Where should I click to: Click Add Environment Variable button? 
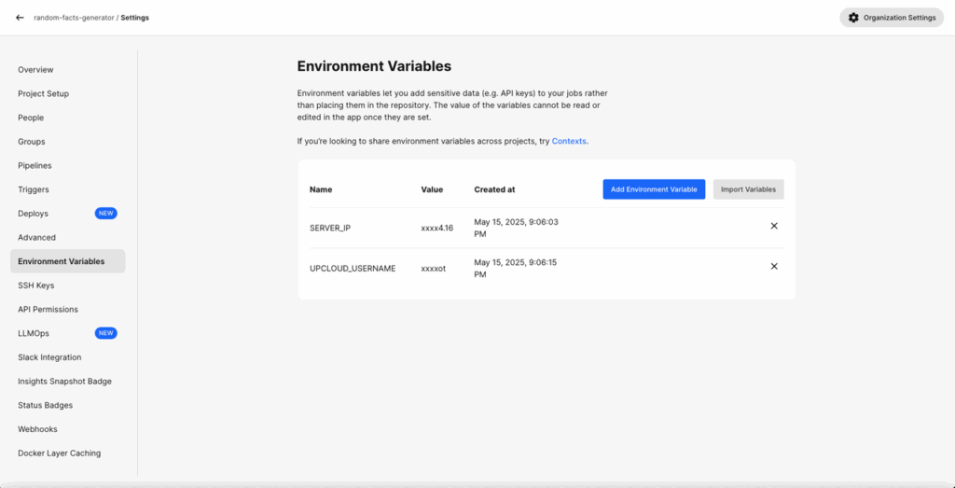coord(654,189)
